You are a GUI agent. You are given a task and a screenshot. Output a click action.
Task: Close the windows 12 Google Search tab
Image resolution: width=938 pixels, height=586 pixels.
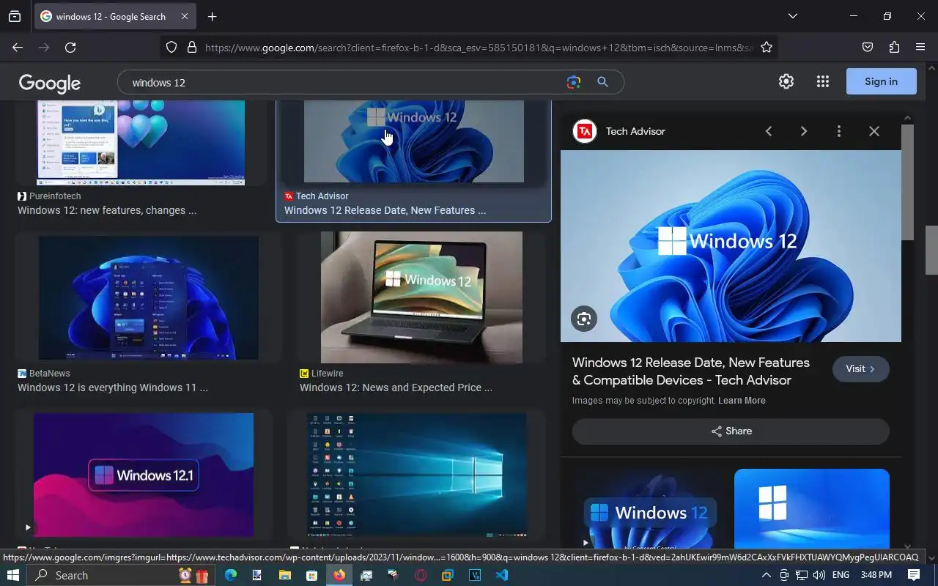[x=185, y=16]
